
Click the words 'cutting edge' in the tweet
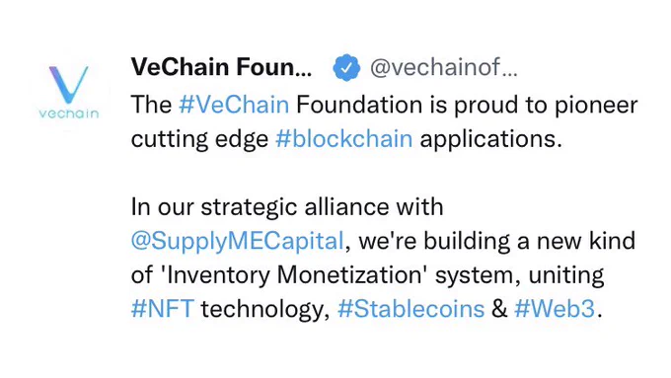pyautogui.click(x=199, y=139)
